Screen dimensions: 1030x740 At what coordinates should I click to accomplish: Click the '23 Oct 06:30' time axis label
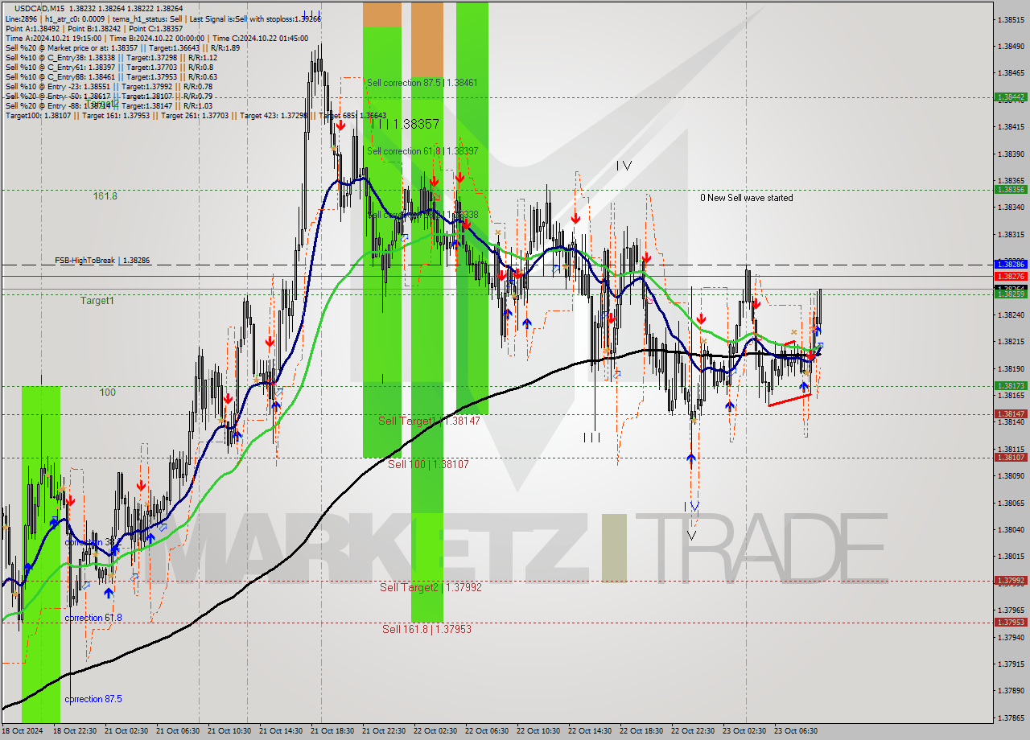coord(795,730)
